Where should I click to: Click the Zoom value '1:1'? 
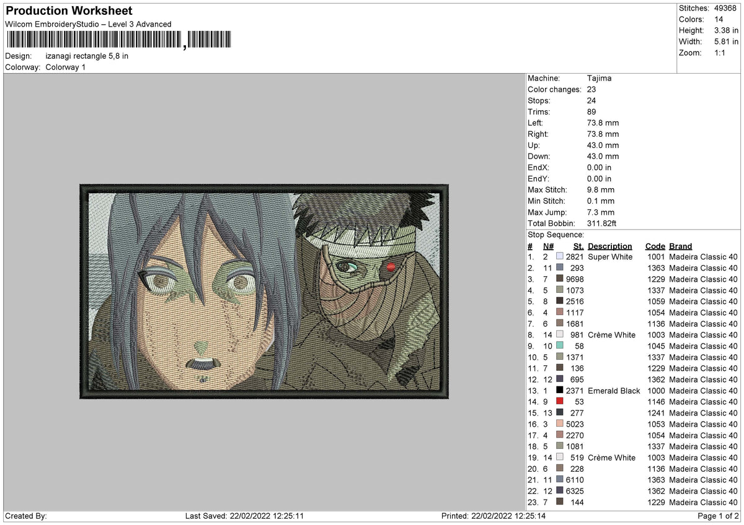pos(720,53)
